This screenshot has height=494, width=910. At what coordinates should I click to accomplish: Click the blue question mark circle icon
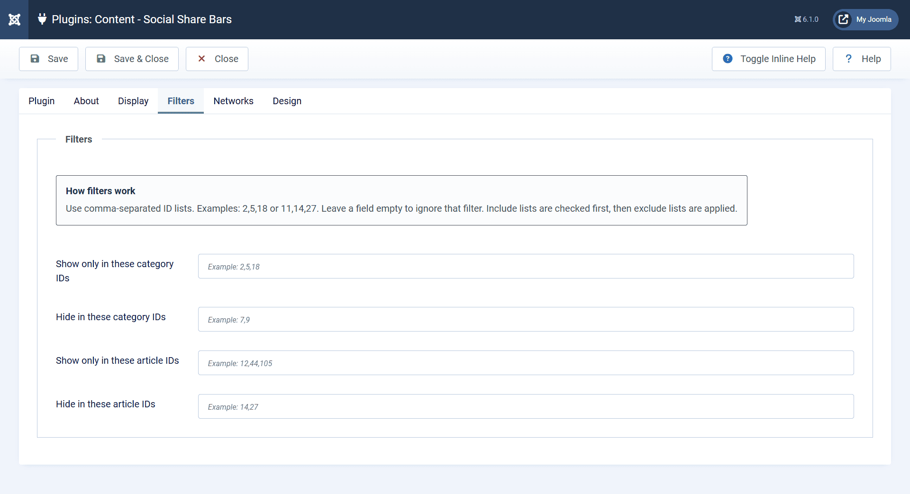(x=728, y=59)
